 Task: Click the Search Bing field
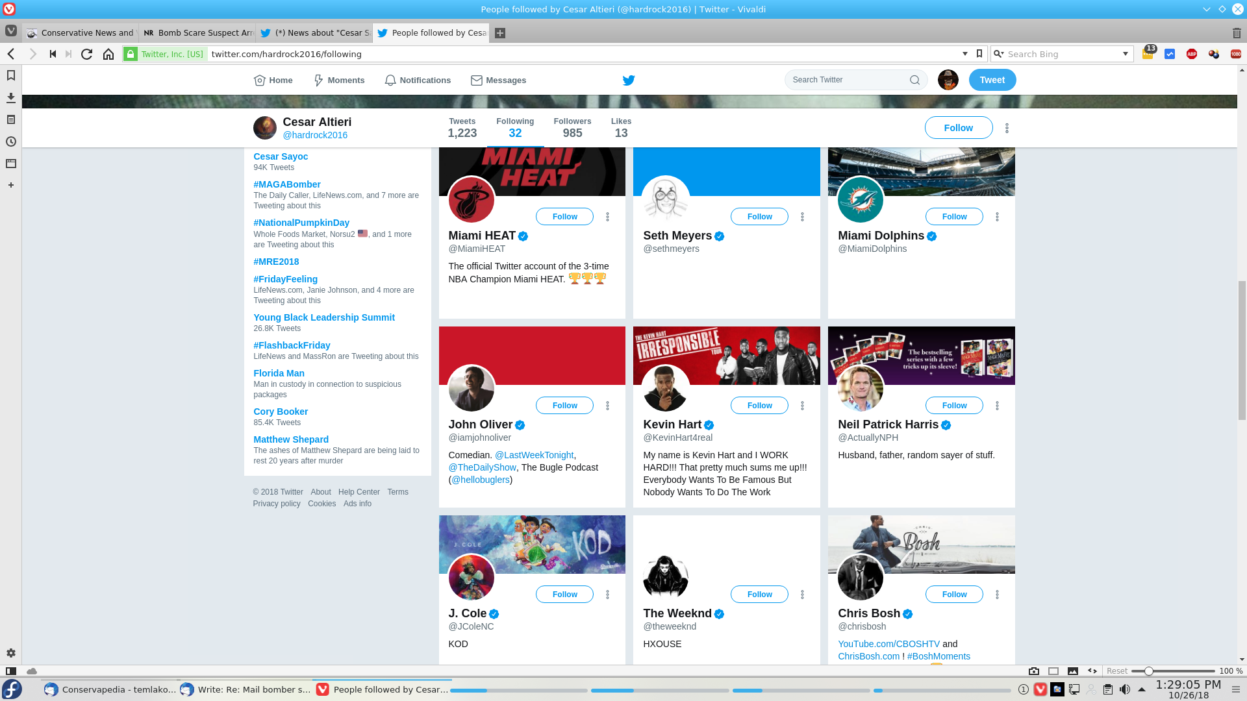1063,54
